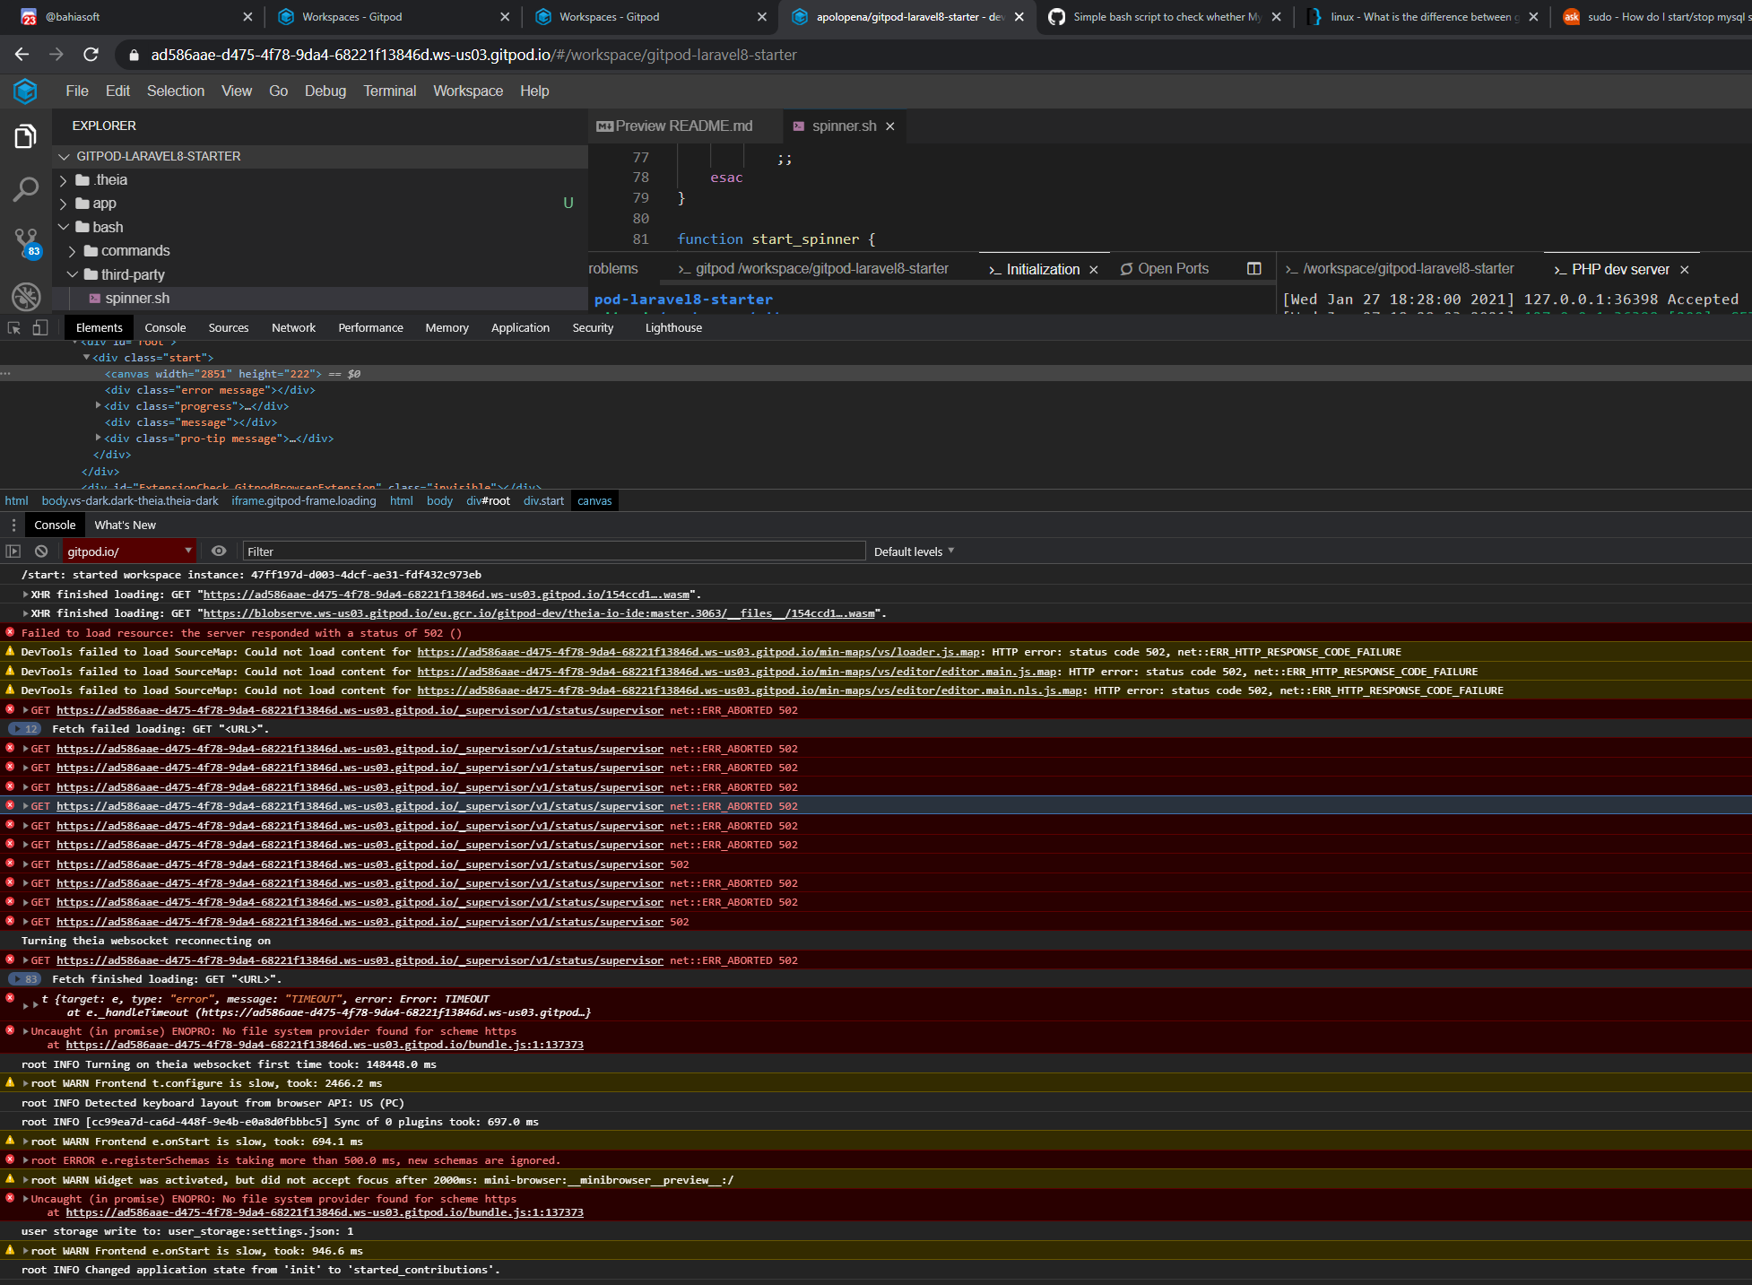The image size is (1752, 1285).
Task: Reload the page in browser
Action: [91, 55]
